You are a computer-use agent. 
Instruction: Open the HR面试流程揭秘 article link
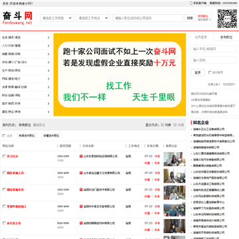pos(201,100)
